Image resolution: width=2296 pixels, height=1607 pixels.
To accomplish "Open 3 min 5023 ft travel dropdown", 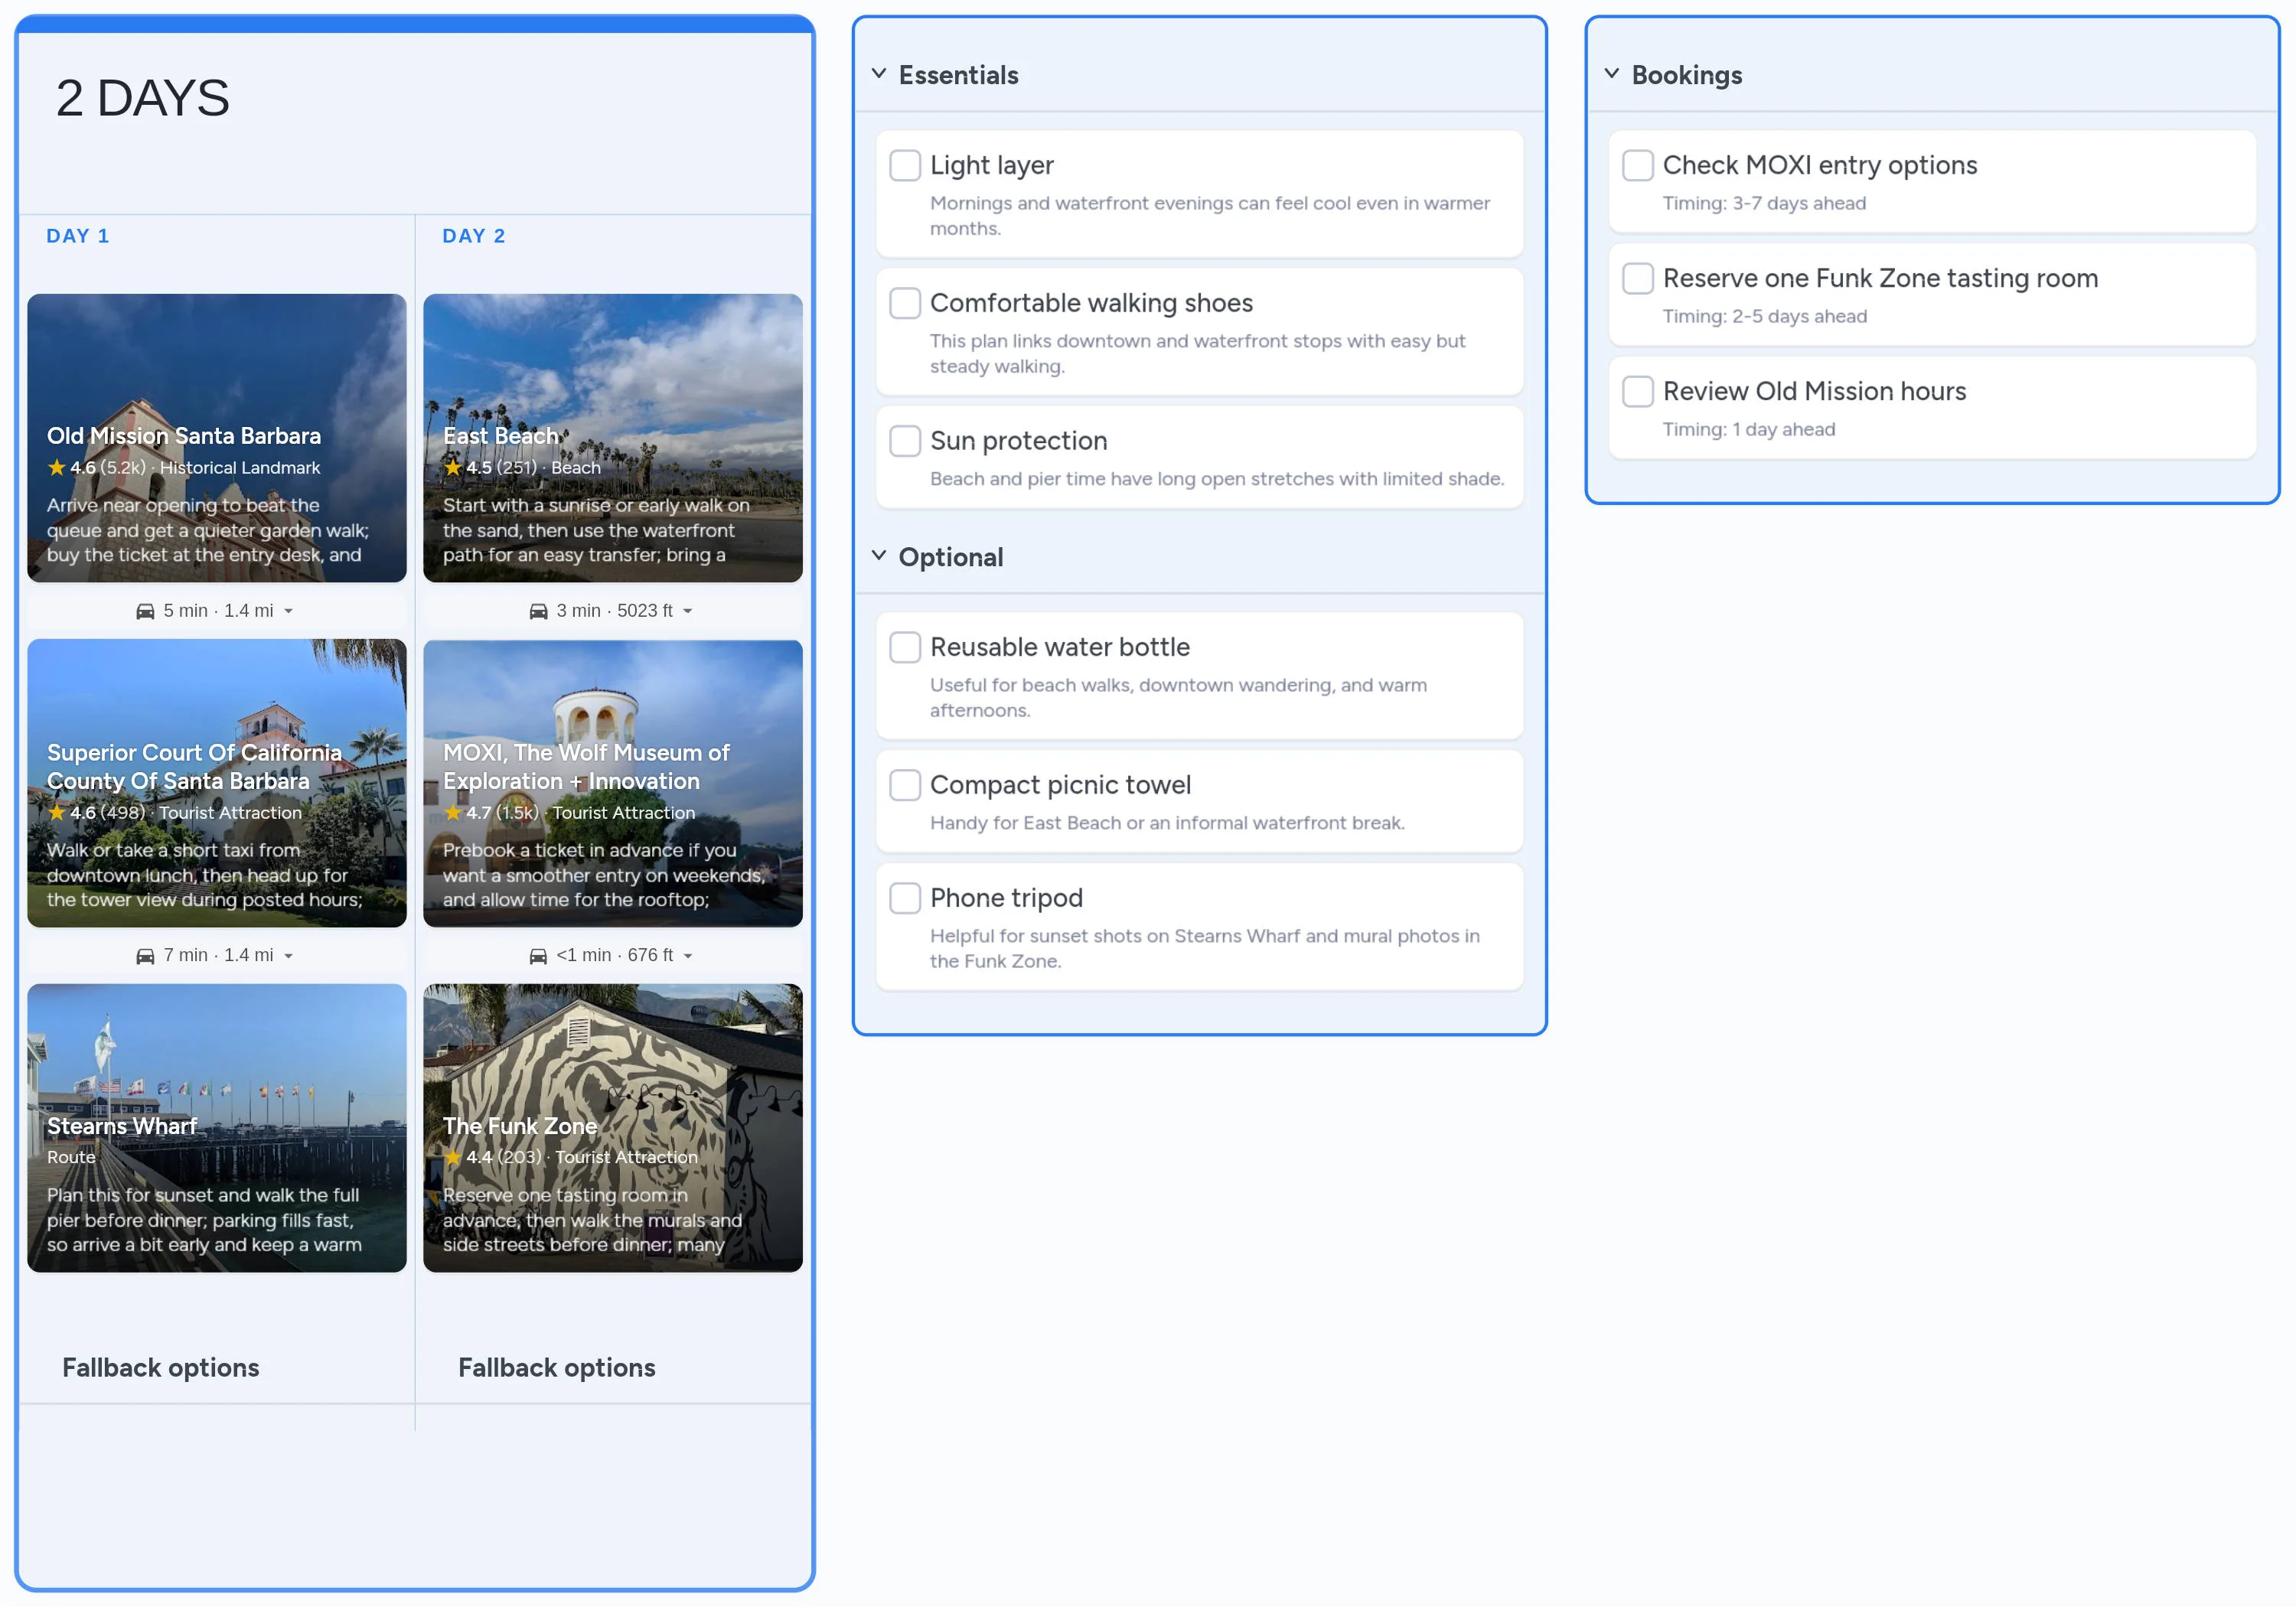I will pos(687,611).
